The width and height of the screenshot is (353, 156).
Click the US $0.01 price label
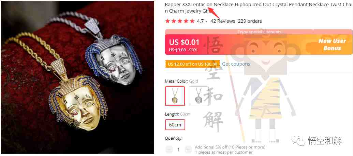(184, 42)
